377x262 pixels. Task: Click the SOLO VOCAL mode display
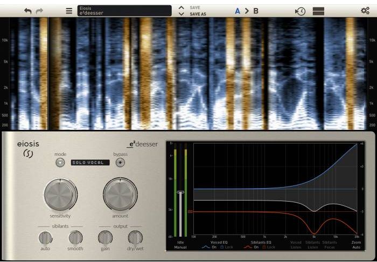[x=90, y=163]
